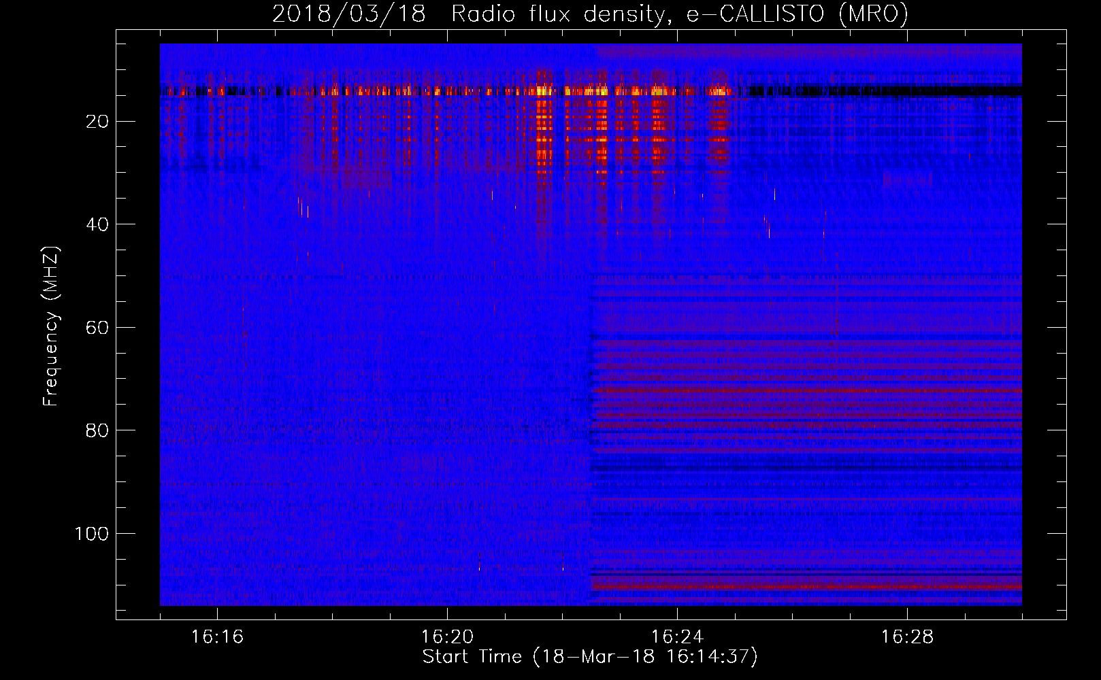
Task: Click the 20 frequency tick label
Action: (98, 122)
